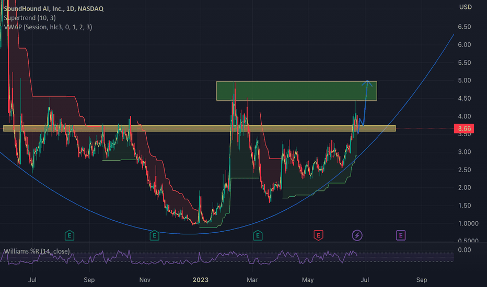This screenshot has width=487, height=287.
Task: Select the Williams %R (14, close) legend
Action: click(37, 251)
